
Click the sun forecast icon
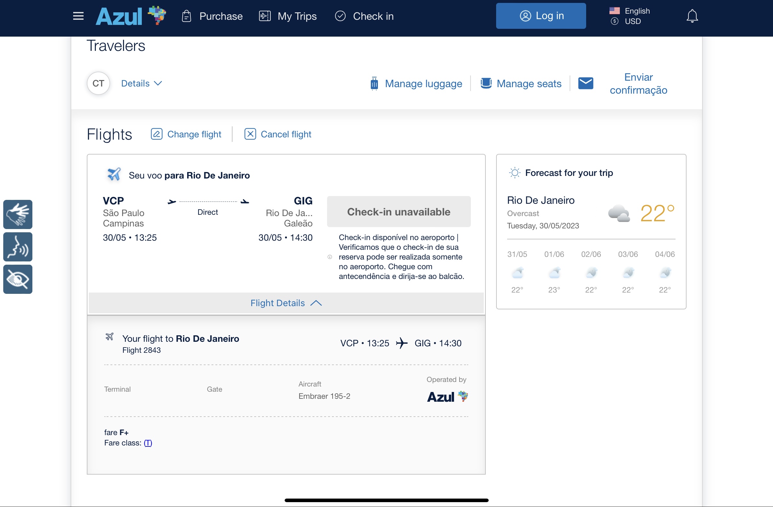[515, 173]
